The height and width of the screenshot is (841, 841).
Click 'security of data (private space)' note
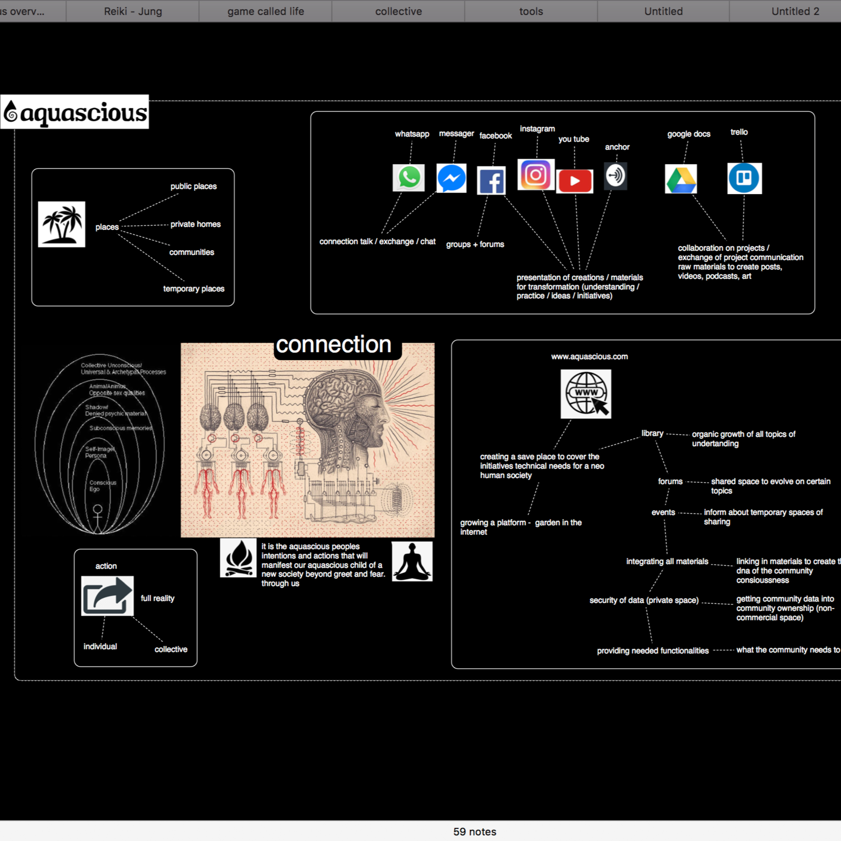tap(644, 600)
